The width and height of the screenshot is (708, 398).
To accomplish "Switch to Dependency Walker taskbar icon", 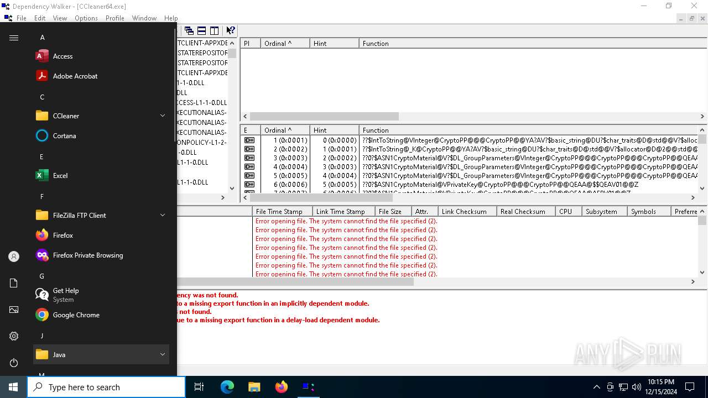I will pyautogui.click(x=308, y=387).
